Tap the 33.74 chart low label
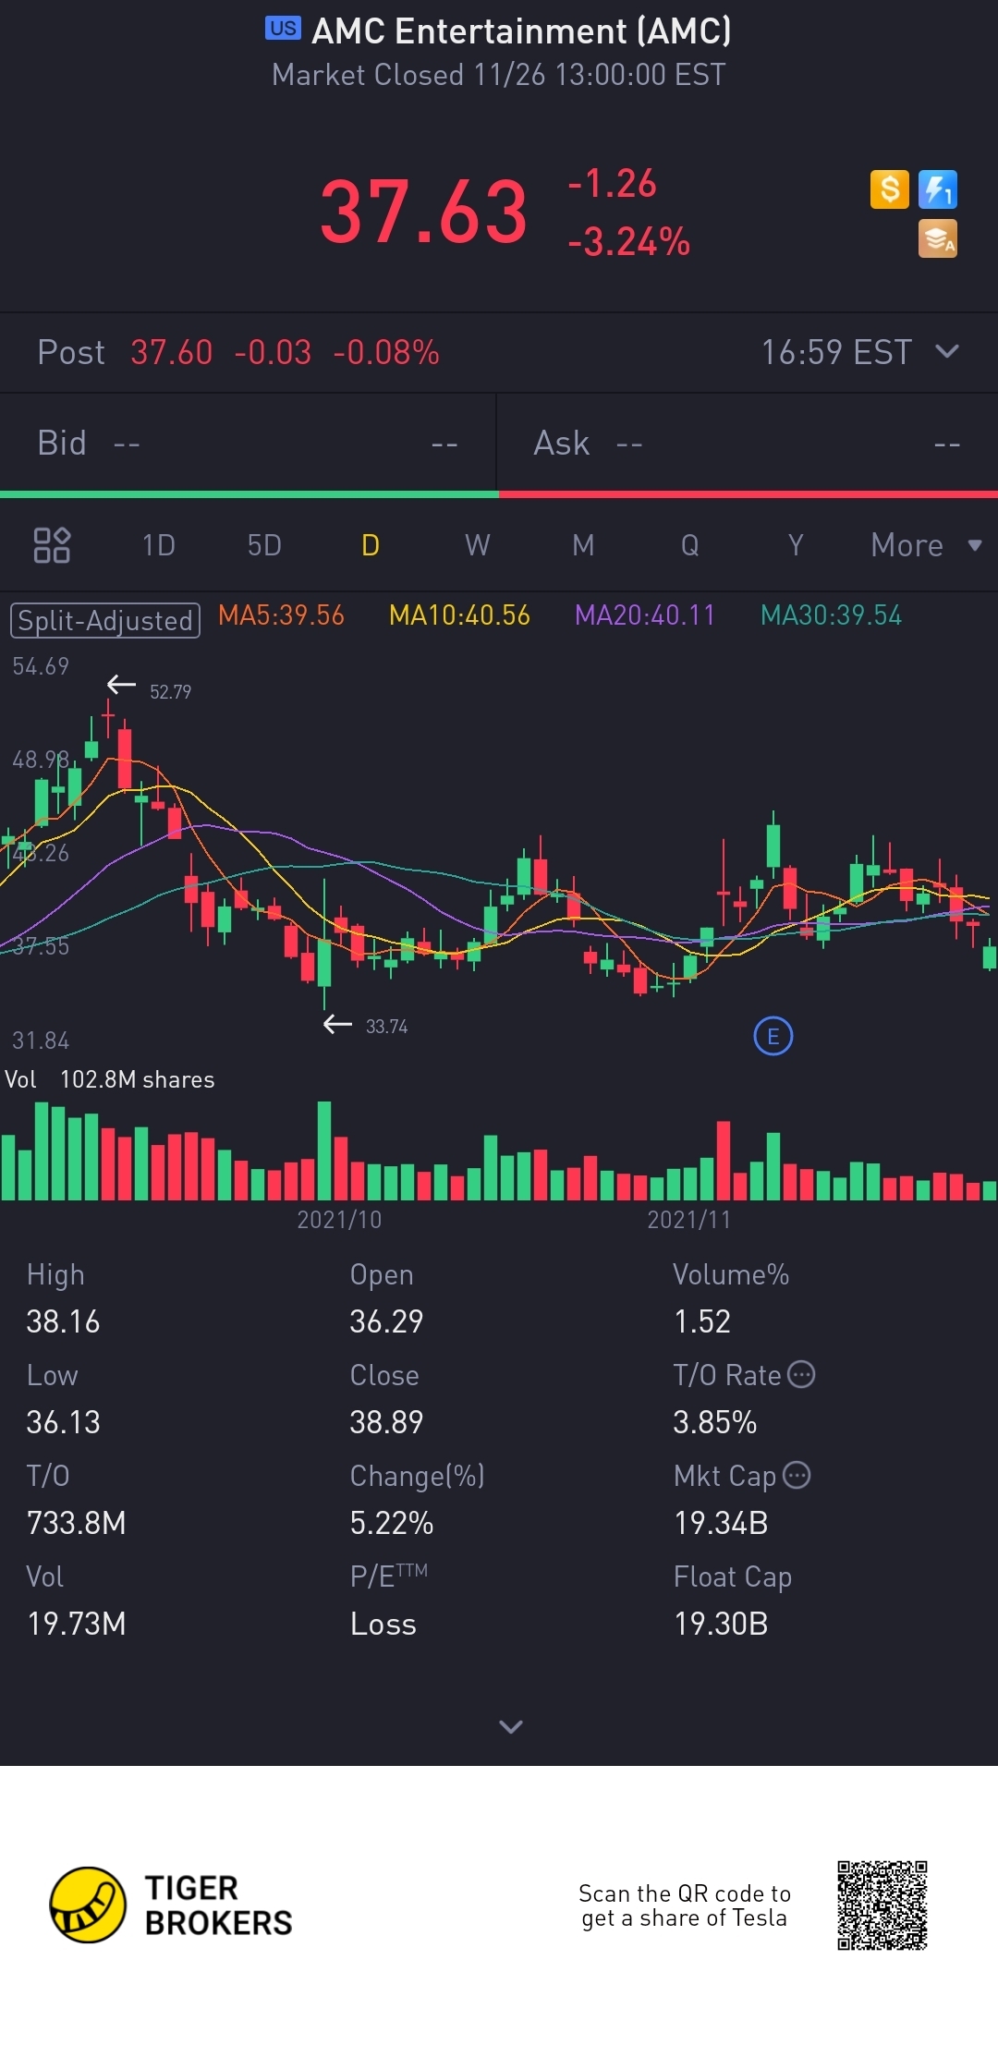This screenshot has height=2045, width=998. click(x=386, y=1027)
